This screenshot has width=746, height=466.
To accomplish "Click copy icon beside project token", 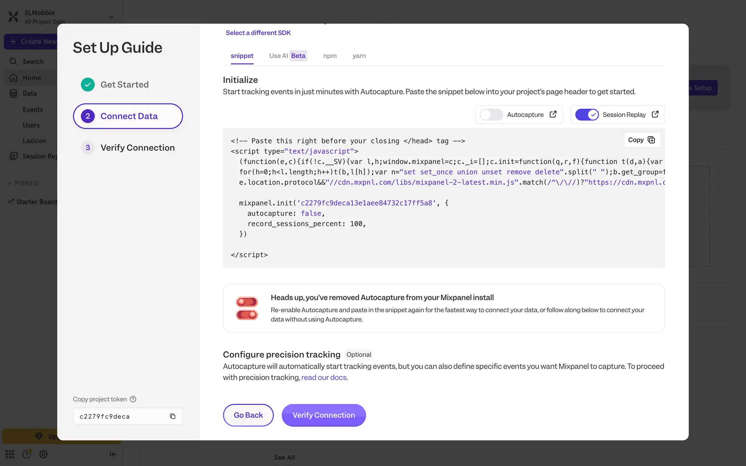I will 173,416.
